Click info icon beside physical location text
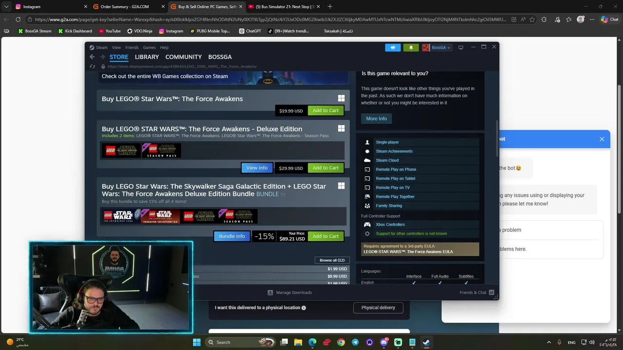 [304, 308]
